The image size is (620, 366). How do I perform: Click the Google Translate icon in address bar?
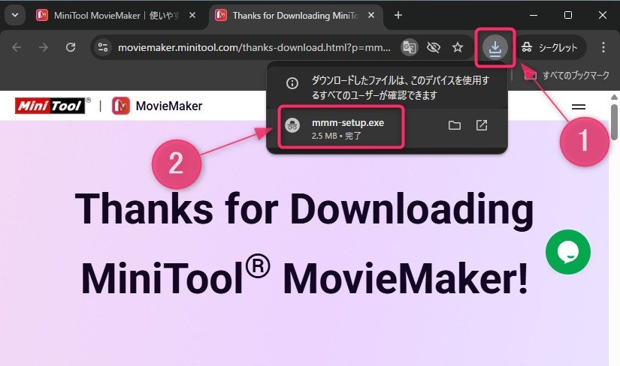(x=409, y=47)
